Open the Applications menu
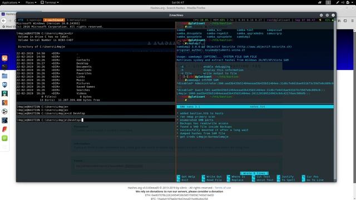 (x=11, y=2)
